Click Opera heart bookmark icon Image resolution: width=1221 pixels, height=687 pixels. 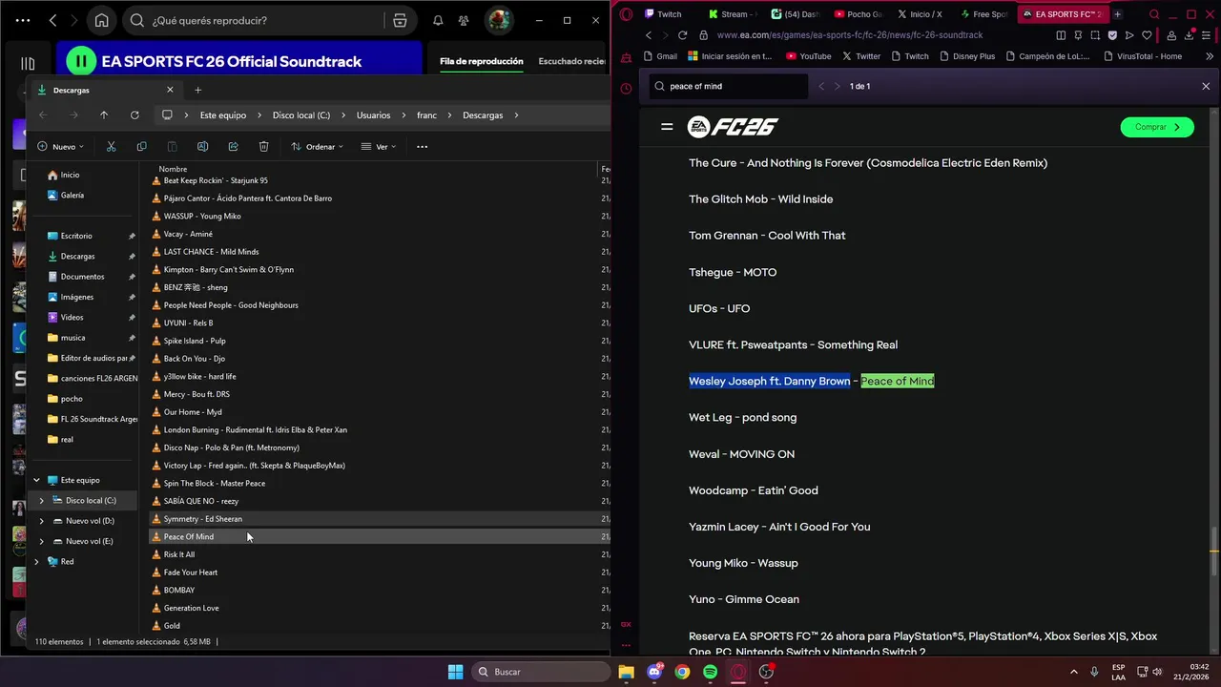(x=1147, y=35)
